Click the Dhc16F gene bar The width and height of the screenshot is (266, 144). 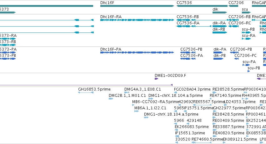[x=137, y=6]
